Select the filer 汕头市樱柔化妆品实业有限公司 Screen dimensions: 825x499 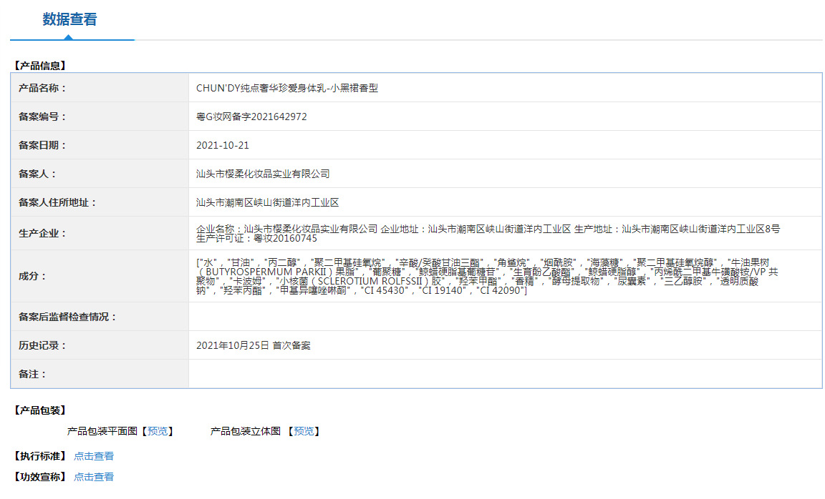point(263,174)
